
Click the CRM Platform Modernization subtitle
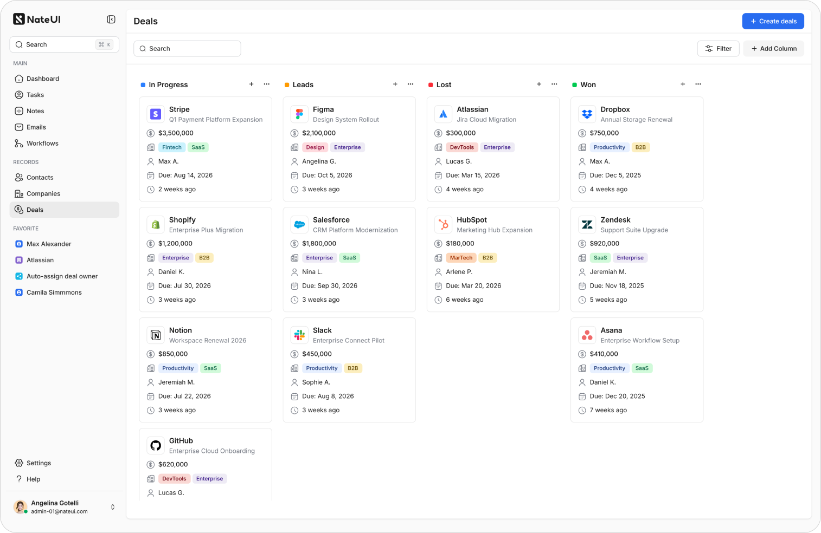coord(355,230)
